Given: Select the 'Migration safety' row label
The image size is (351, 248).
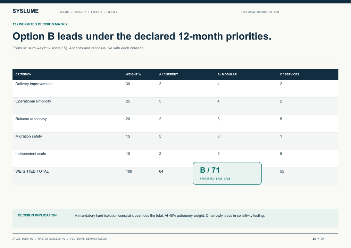Looking at the screenshot, I should tap(29, 136).
